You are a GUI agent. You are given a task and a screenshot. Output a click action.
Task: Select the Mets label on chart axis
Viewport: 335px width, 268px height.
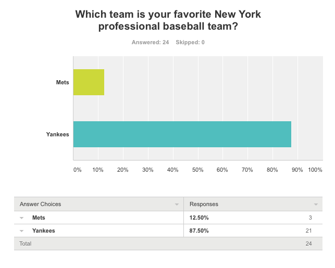pos(63,83)
